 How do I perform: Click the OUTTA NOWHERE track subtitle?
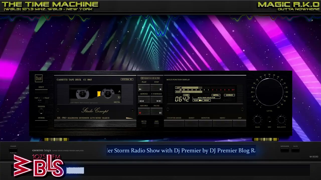pos(298,9)
